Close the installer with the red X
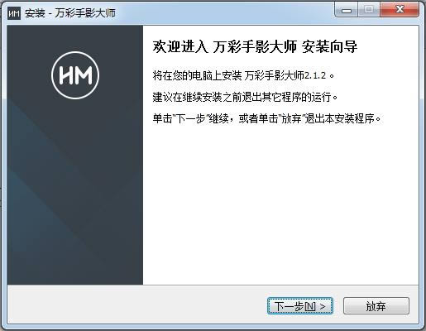Viewport: 426px width, 331px height. pyautogui.click(x=400, y=10)
